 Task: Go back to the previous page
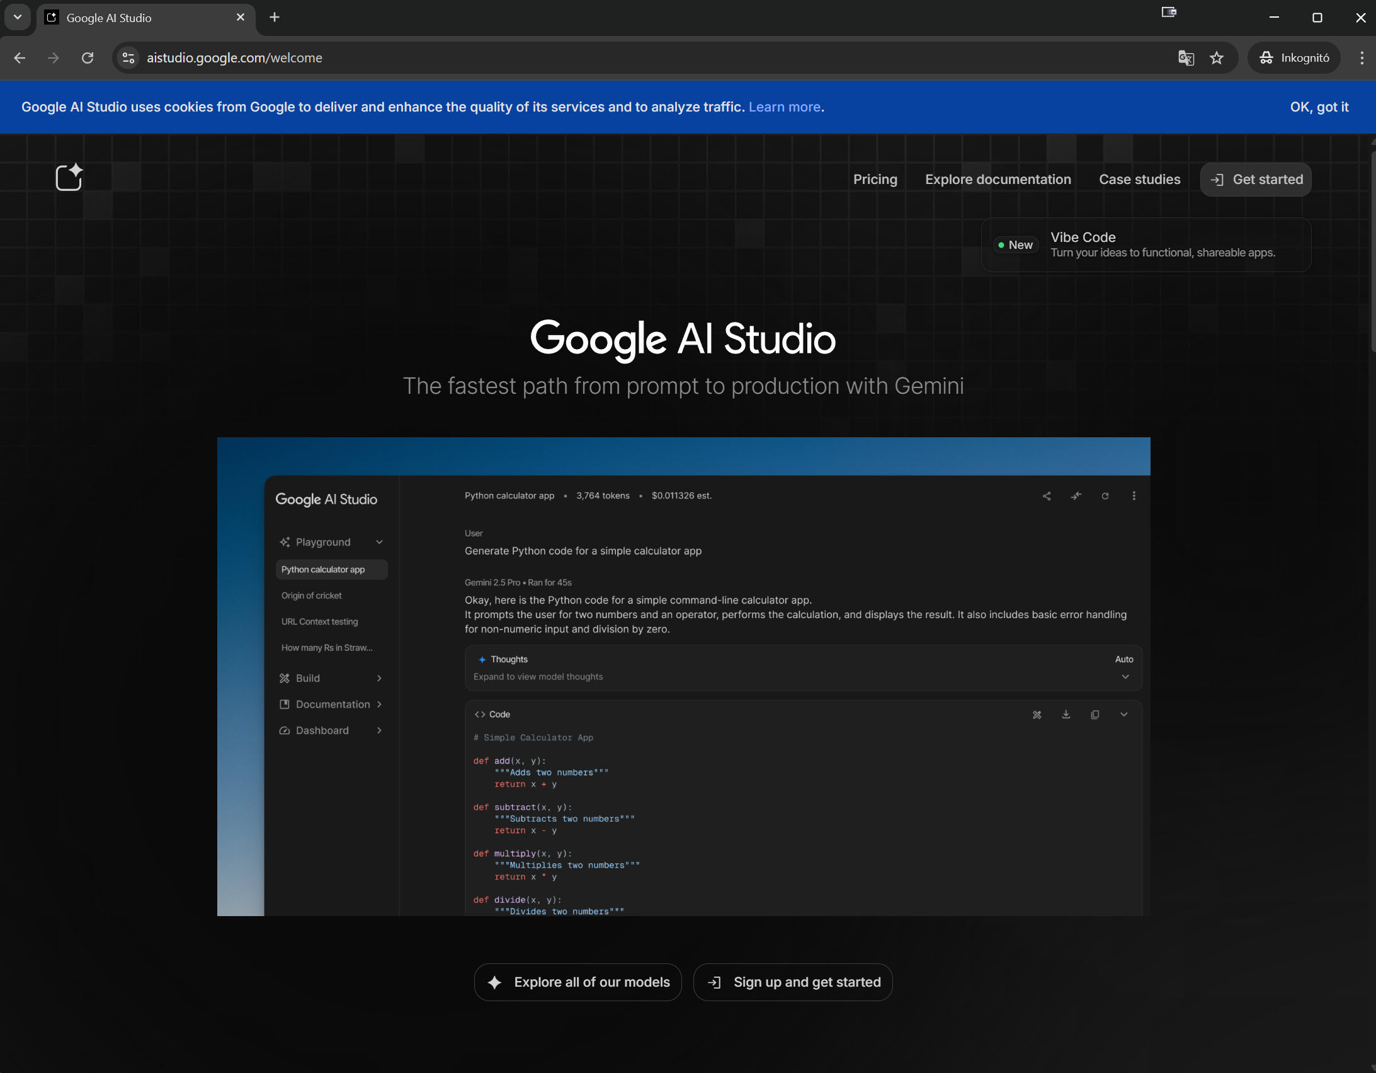click(20, 58)
